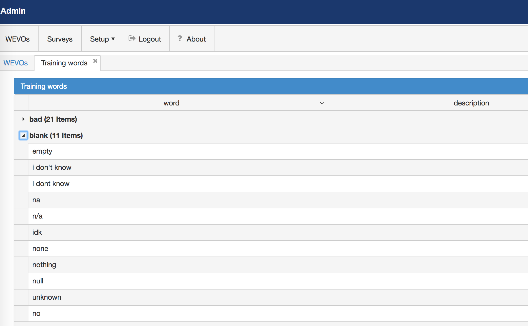Screen dimensions: 528x326
Task: Open the Surveys menu item
Action: pos(60,39)
